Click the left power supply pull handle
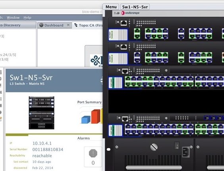Viewport: 224px width, 171px height. click(x=154, y=167)
